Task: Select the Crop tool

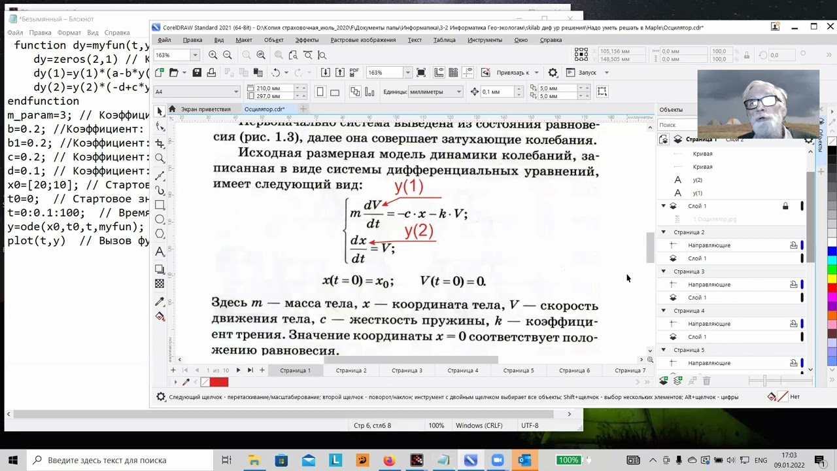Action: 160,142
